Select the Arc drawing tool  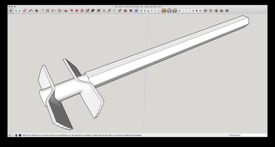coord(42,11)
